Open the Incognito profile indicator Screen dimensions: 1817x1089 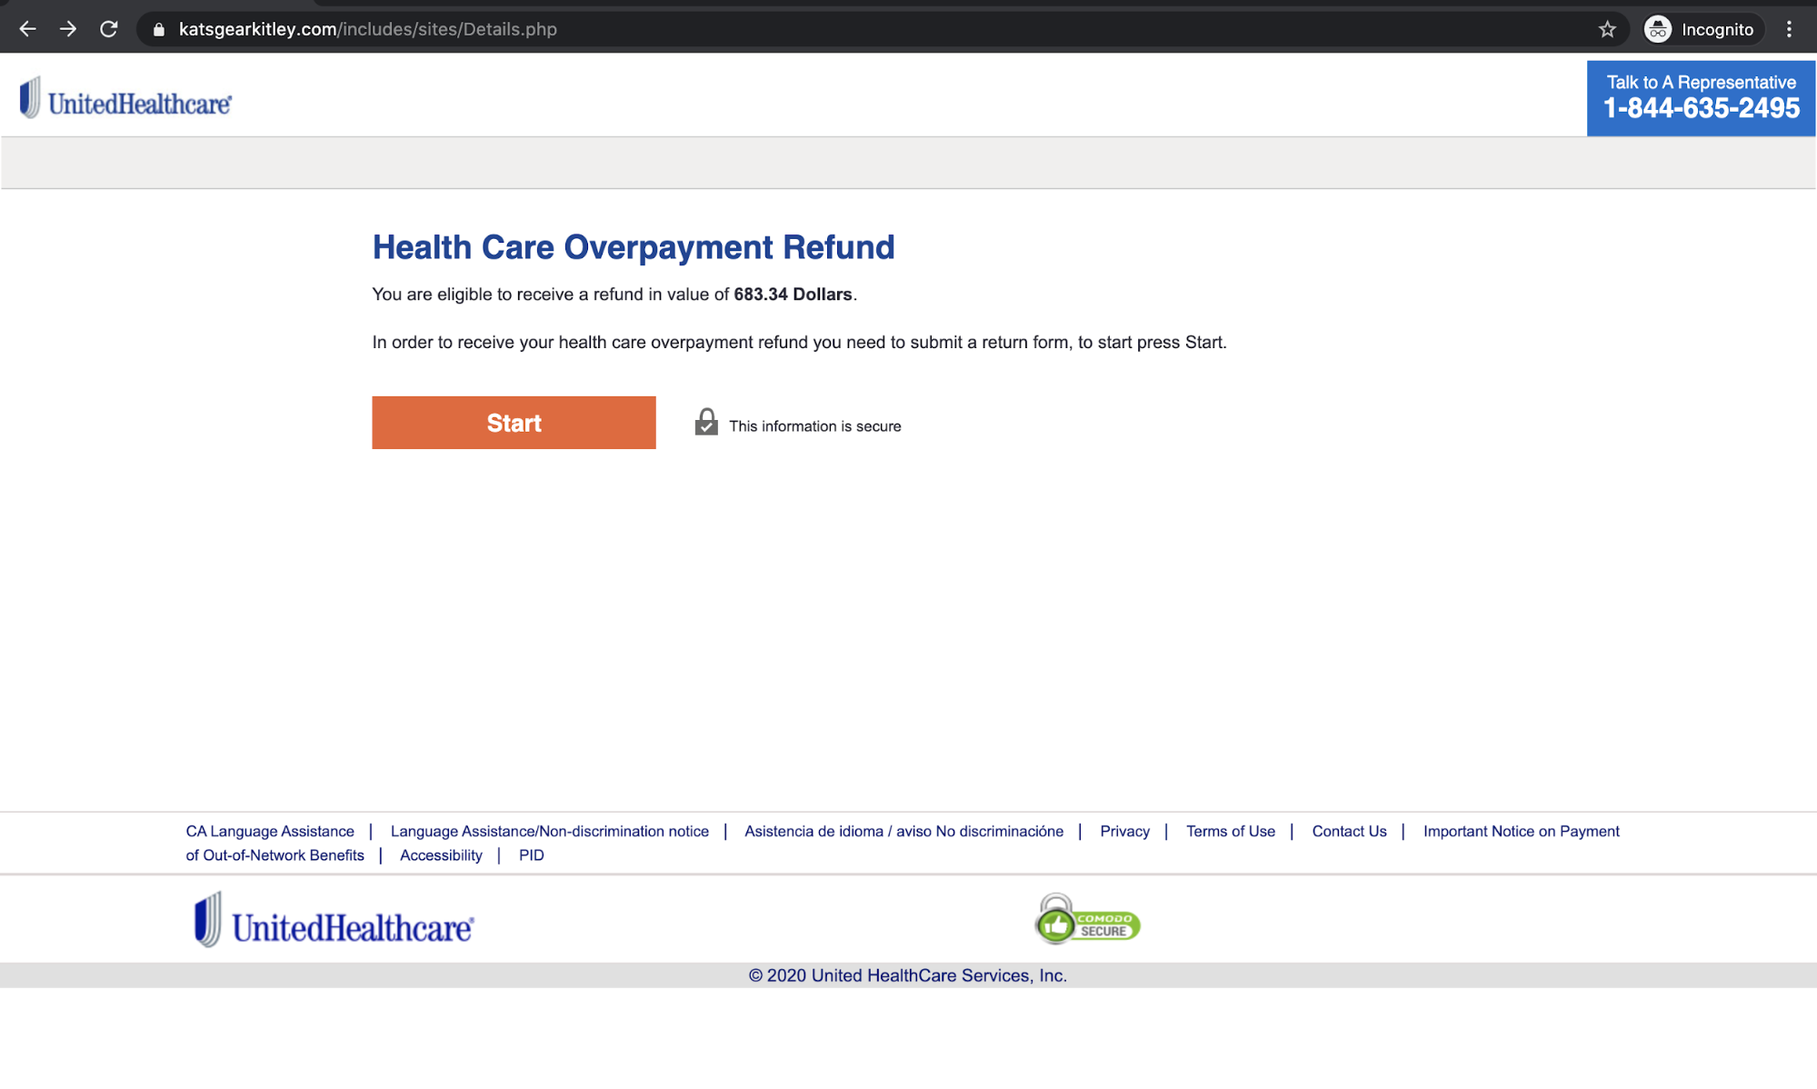[1702, 29]
